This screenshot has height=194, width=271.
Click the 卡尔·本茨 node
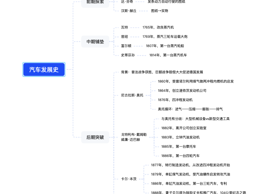129,179
